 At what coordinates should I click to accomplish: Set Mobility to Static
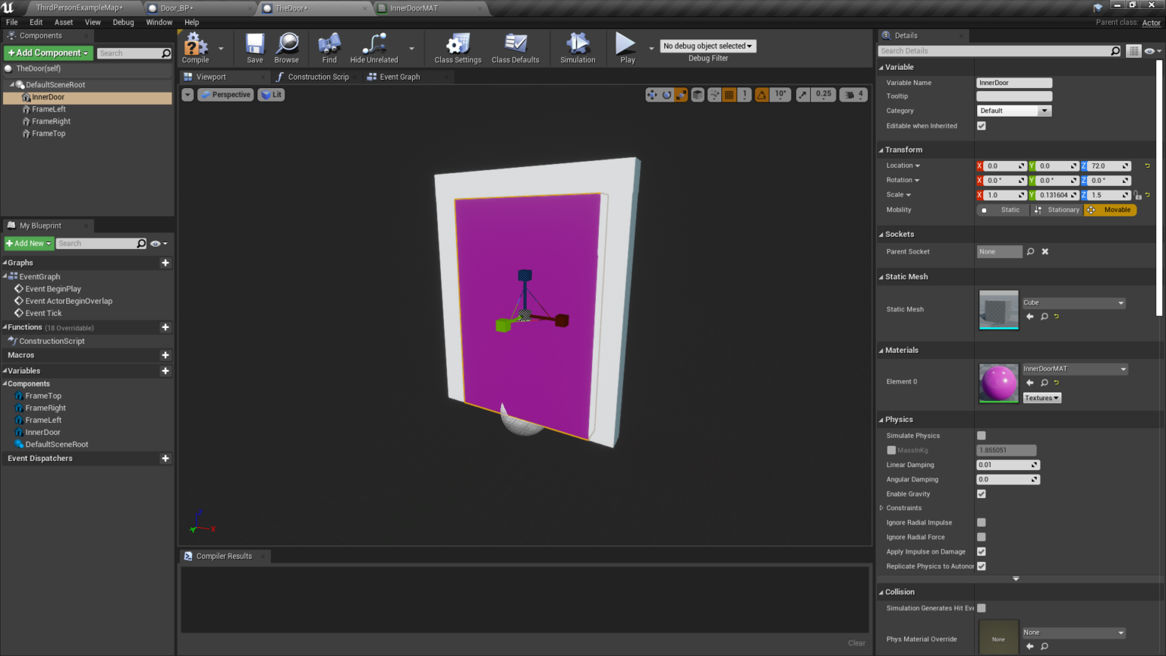[1004, 210]
